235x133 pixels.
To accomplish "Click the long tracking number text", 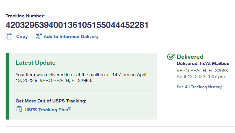I will coord(77,25).
